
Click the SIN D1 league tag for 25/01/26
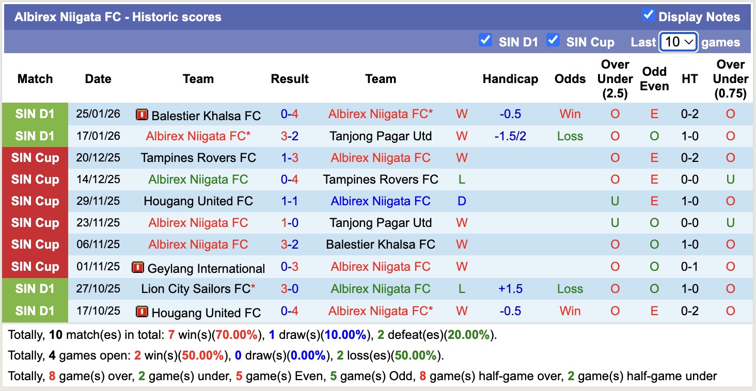point(35,114)
